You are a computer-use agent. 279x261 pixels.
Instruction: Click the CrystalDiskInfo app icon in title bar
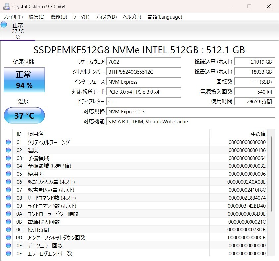[x=6, y=6]
